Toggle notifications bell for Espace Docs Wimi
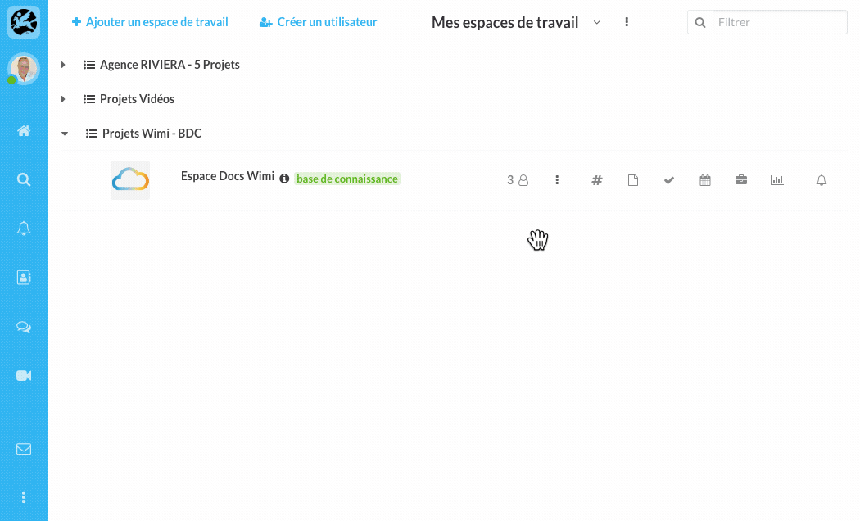The height and width of the screenshot is (521, 860). (821, 180)
